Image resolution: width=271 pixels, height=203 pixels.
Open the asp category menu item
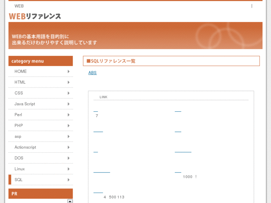[x=41, y=136]
